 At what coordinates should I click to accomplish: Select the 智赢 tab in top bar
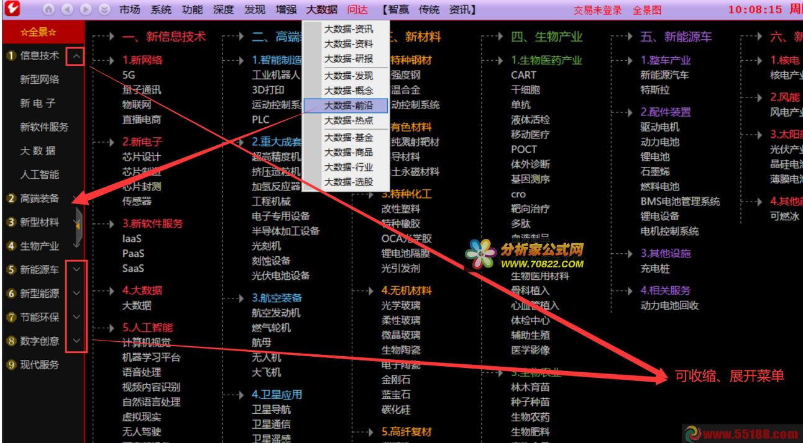[x=398, y=10]
